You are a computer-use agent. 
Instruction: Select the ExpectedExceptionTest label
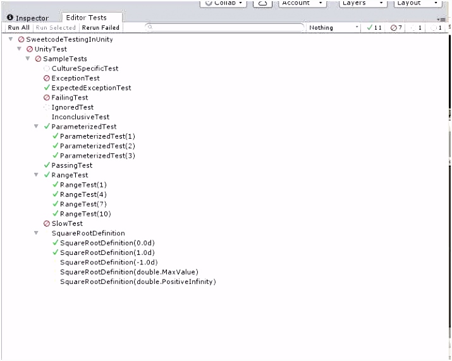[x=91, y=88]
